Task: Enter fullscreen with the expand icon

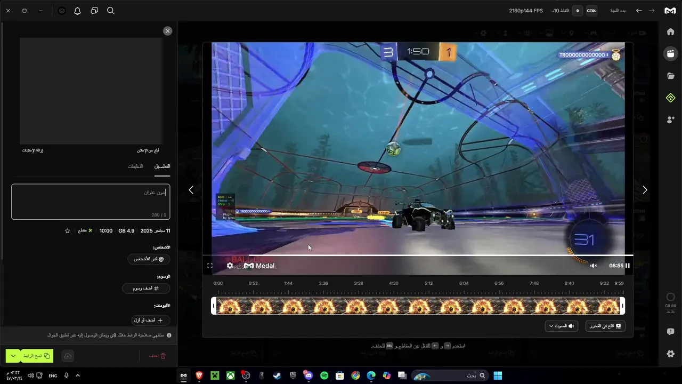Action: pos(210,266)
